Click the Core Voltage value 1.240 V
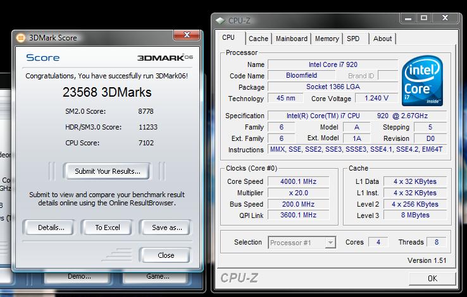The image size is (467, 297). pos(377,98)
